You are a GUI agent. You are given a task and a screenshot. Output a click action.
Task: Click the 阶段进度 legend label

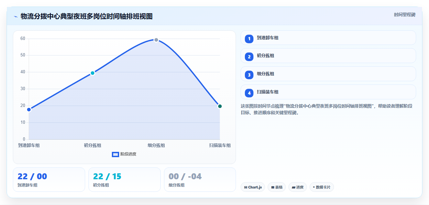tap(128, 154)
